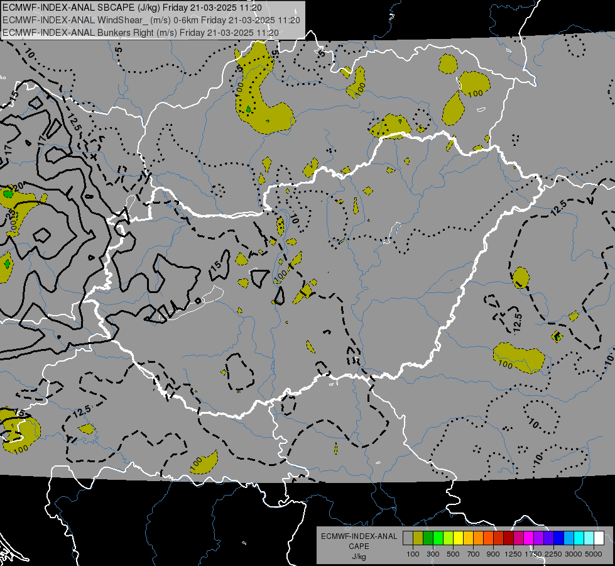The width and height of the screenshot is (615, 566).
Task: Click the ECMWF-INDEX-ANAL legend heading
Action: pos(359,536)
